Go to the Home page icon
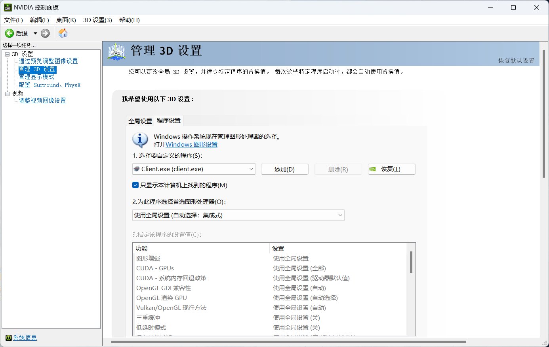 63,33
